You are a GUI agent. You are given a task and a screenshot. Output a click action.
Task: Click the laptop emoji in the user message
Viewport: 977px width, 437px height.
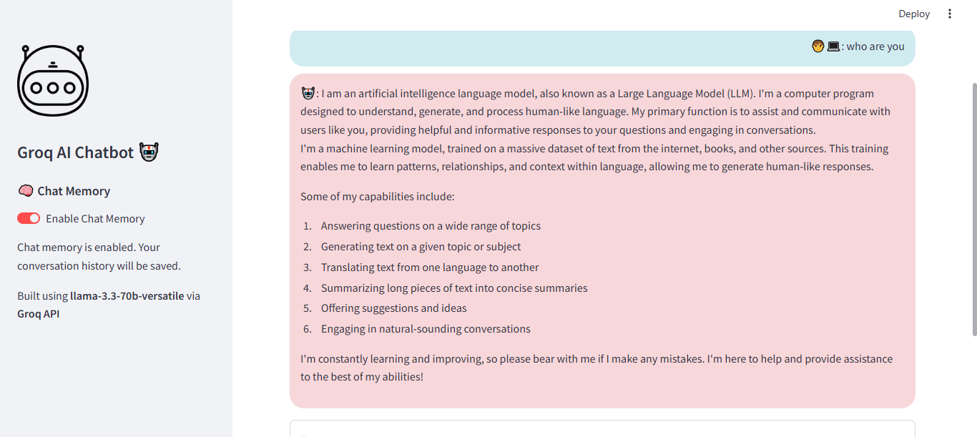coord(833,46)
